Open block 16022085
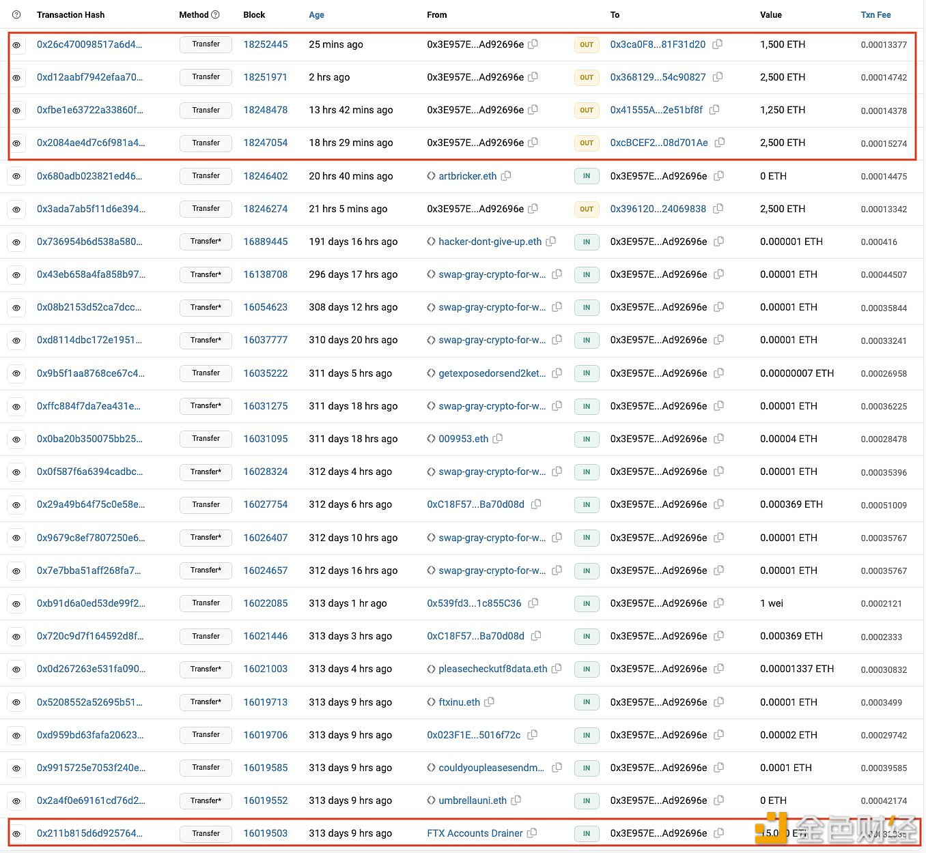Image resolution: width=926 pixels, height=853 pixels. point(266,603)
